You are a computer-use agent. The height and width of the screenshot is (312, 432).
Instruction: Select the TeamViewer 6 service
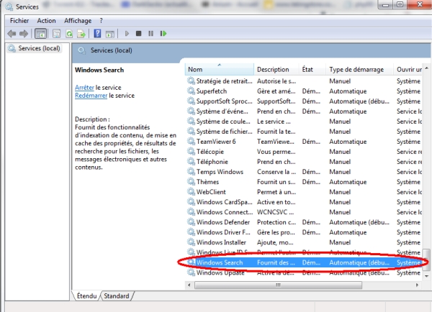[304, 142]
